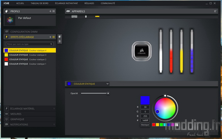Click the search magnifier in filter box

pyautogui.click(x=51, y=44)
